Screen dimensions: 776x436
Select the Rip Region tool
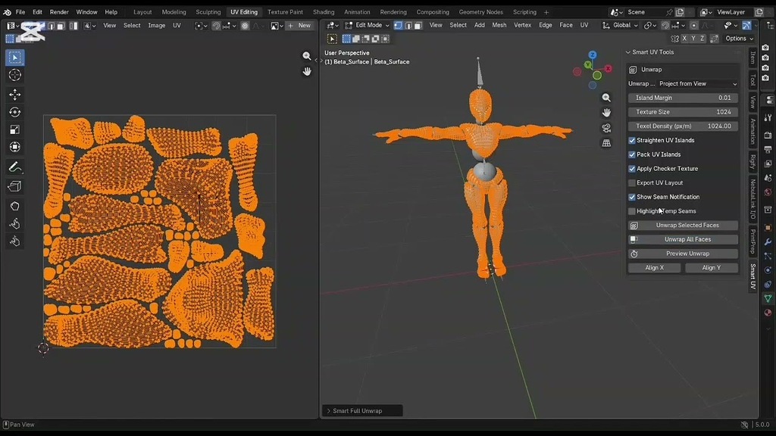(15, 186)
